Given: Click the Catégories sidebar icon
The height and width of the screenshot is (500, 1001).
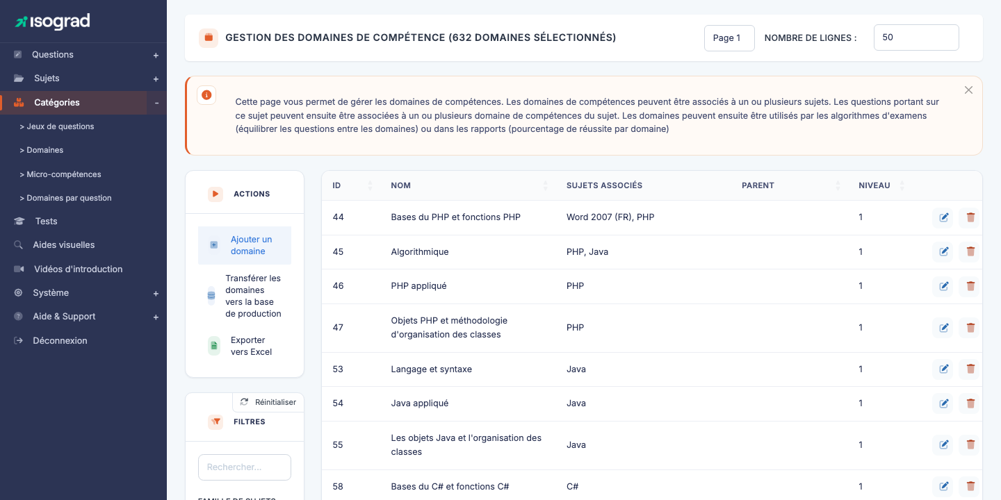Looking at the screenshot, I should pyautogui.click(x=19, y=103).
